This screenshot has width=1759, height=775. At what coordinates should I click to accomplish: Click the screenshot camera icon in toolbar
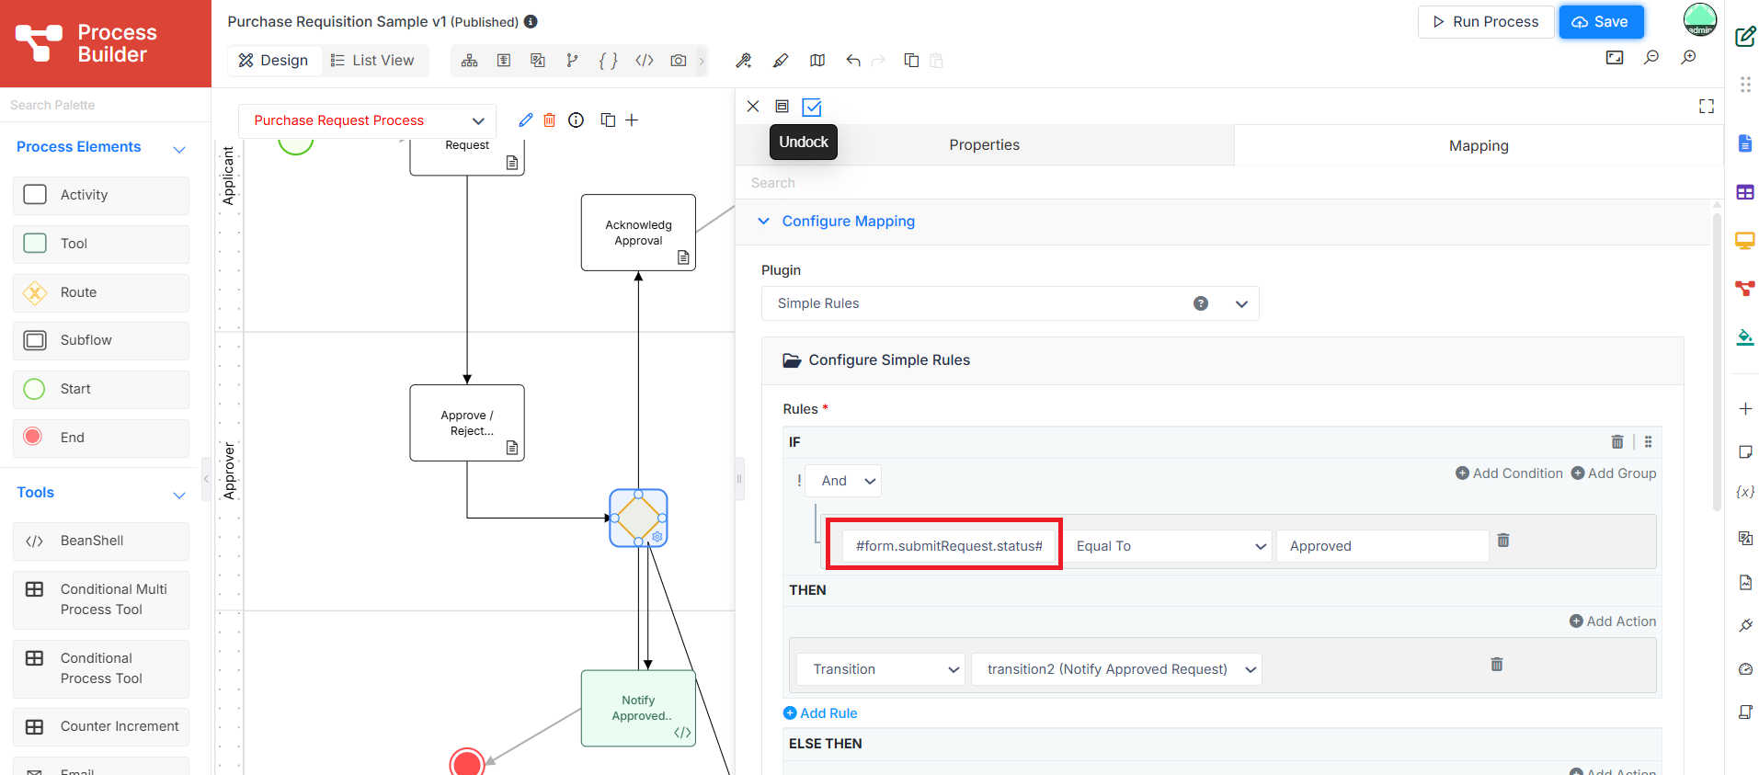(x=679, y=61)
